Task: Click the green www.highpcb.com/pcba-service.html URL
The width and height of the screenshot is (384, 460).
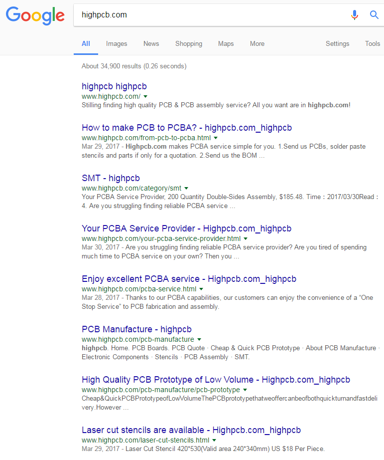Action: tap(139, 289)
